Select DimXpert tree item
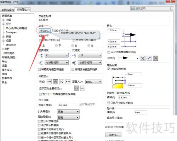 (x=11, y=32)
